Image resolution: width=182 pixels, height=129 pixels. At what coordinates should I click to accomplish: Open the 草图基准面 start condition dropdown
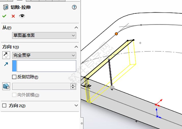pos(44,36)
